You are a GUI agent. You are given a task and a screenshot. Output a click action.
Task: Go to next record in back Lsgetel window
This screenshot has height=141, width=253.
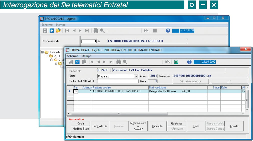(x=80, y=31)
